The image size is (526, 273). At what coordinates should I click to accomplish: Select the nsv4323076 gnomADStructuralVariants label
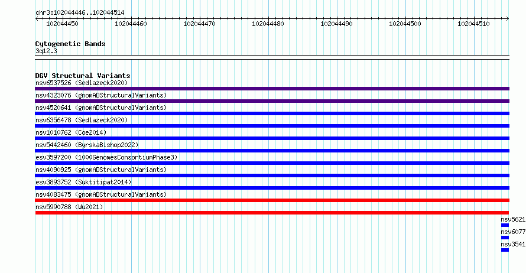(101, 95)
